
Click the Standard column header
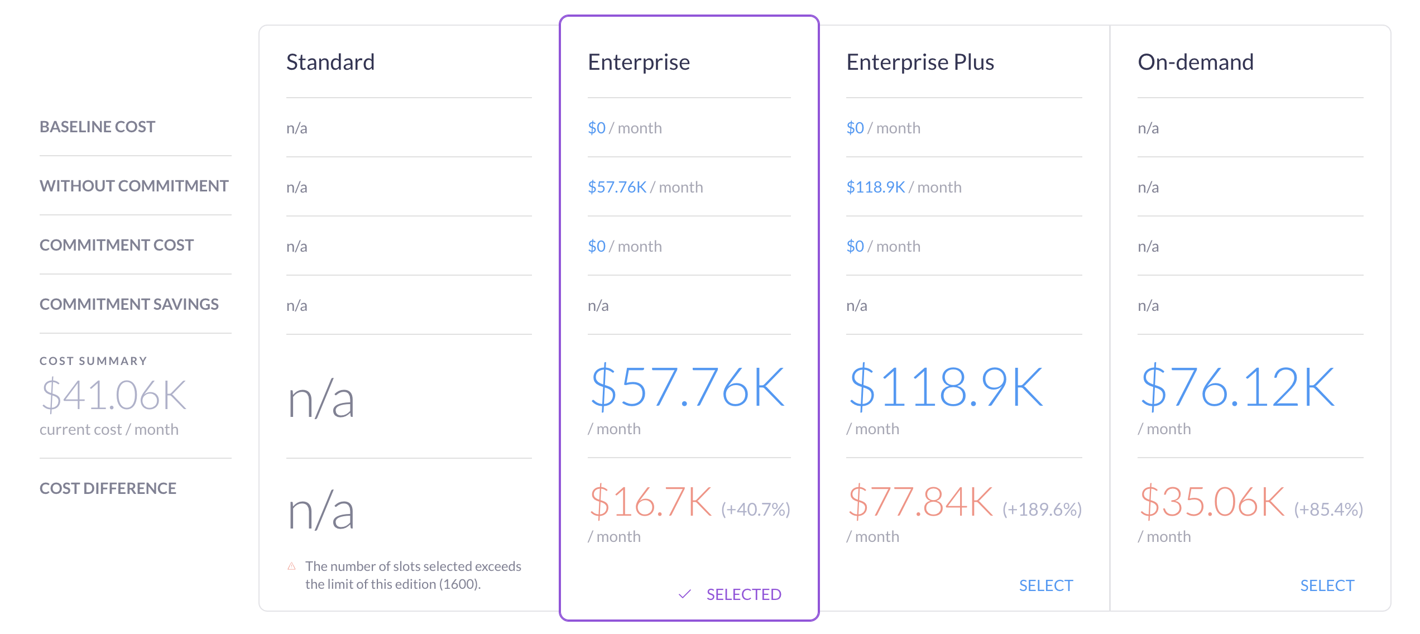(x=330, y=63)
